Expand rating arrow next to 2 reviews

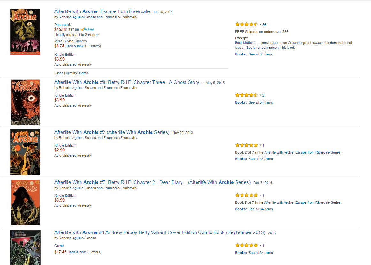(260, 95)
